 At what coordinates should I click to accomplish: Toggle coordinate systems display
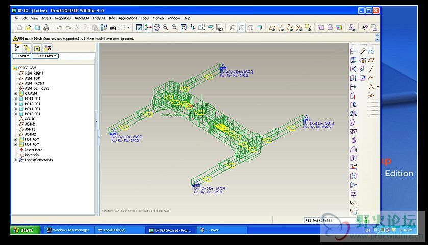[299, 28]
